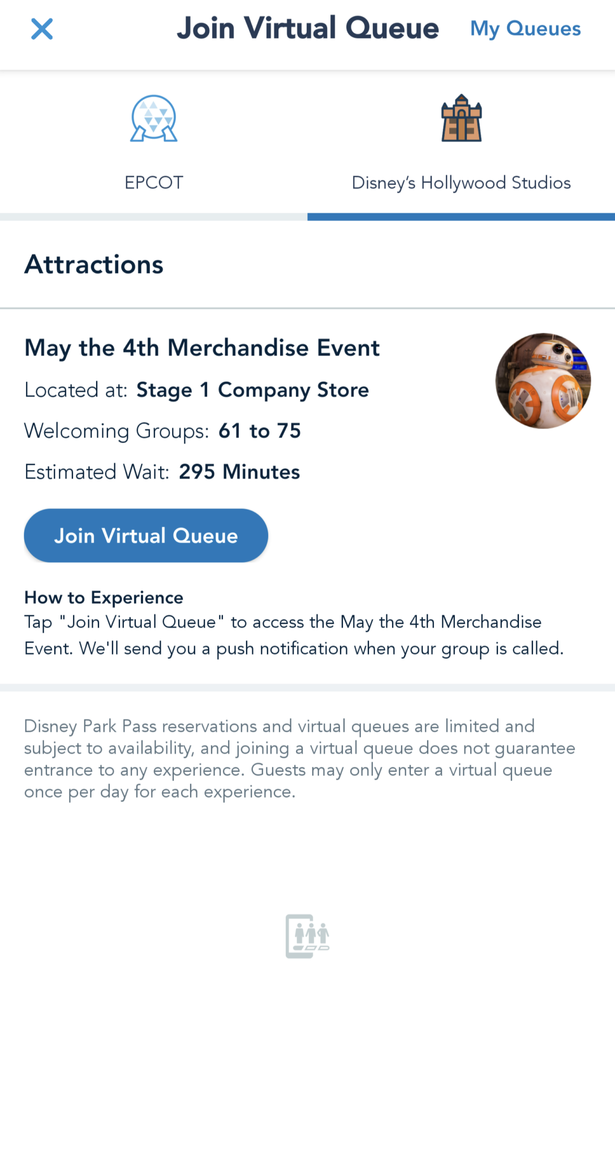Tap the blue active tab indicator bar

pos(461,217)
